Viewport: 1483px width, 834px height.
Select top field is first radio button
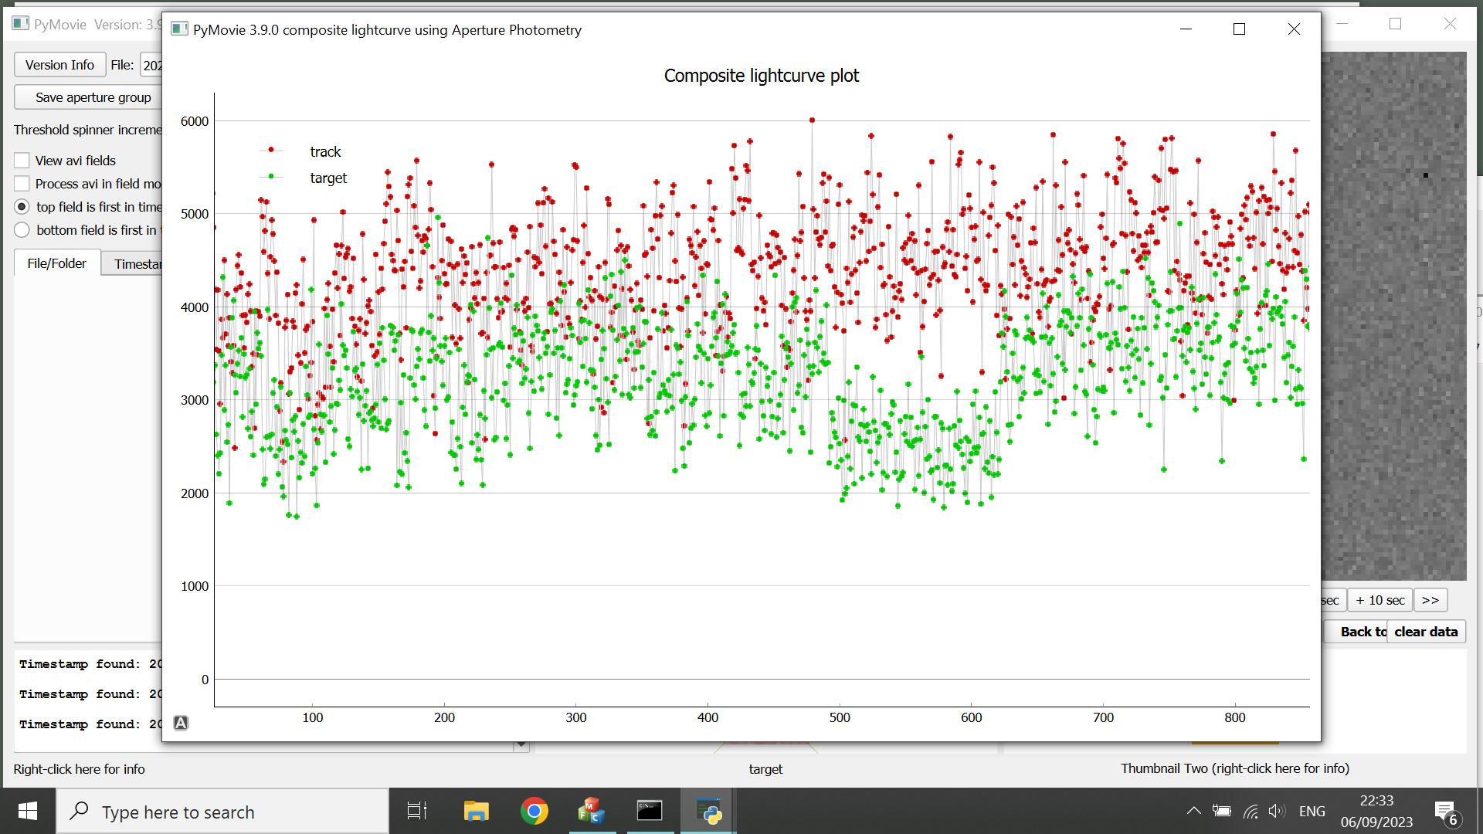pos(22,207)
